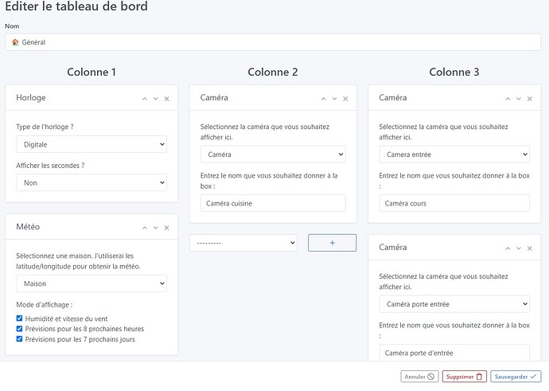Move Caméra porte d'entrée box down
Viewport: 549px width, 391px height.
(519, 248)
